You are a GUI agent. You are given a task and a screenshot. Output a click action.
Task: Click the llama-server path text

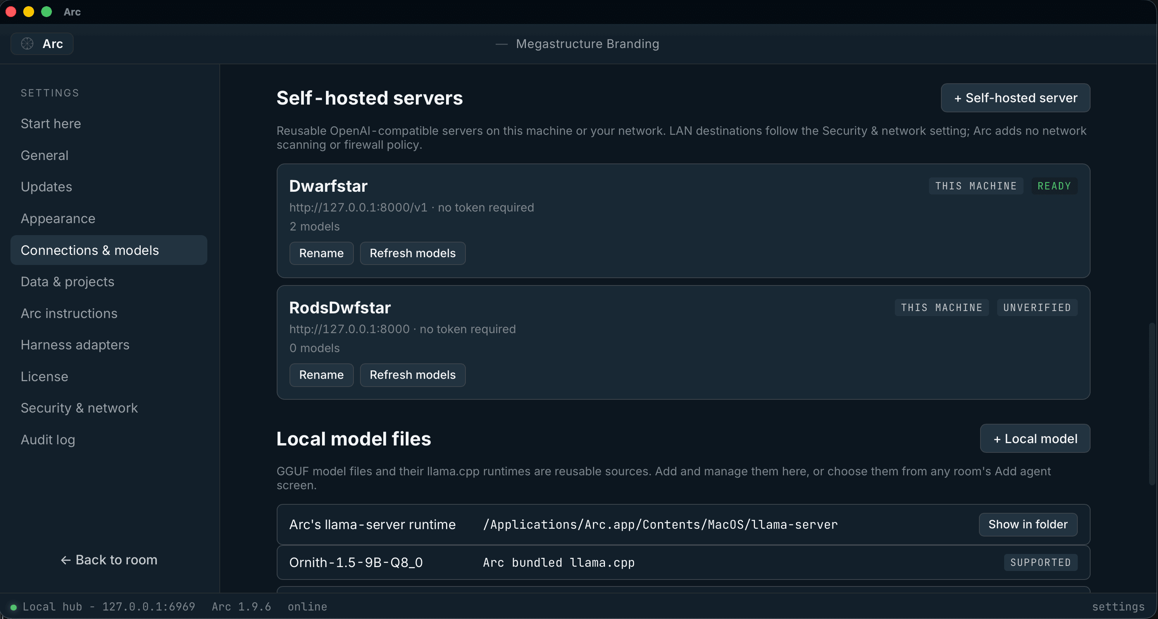(x=660, y=524)
